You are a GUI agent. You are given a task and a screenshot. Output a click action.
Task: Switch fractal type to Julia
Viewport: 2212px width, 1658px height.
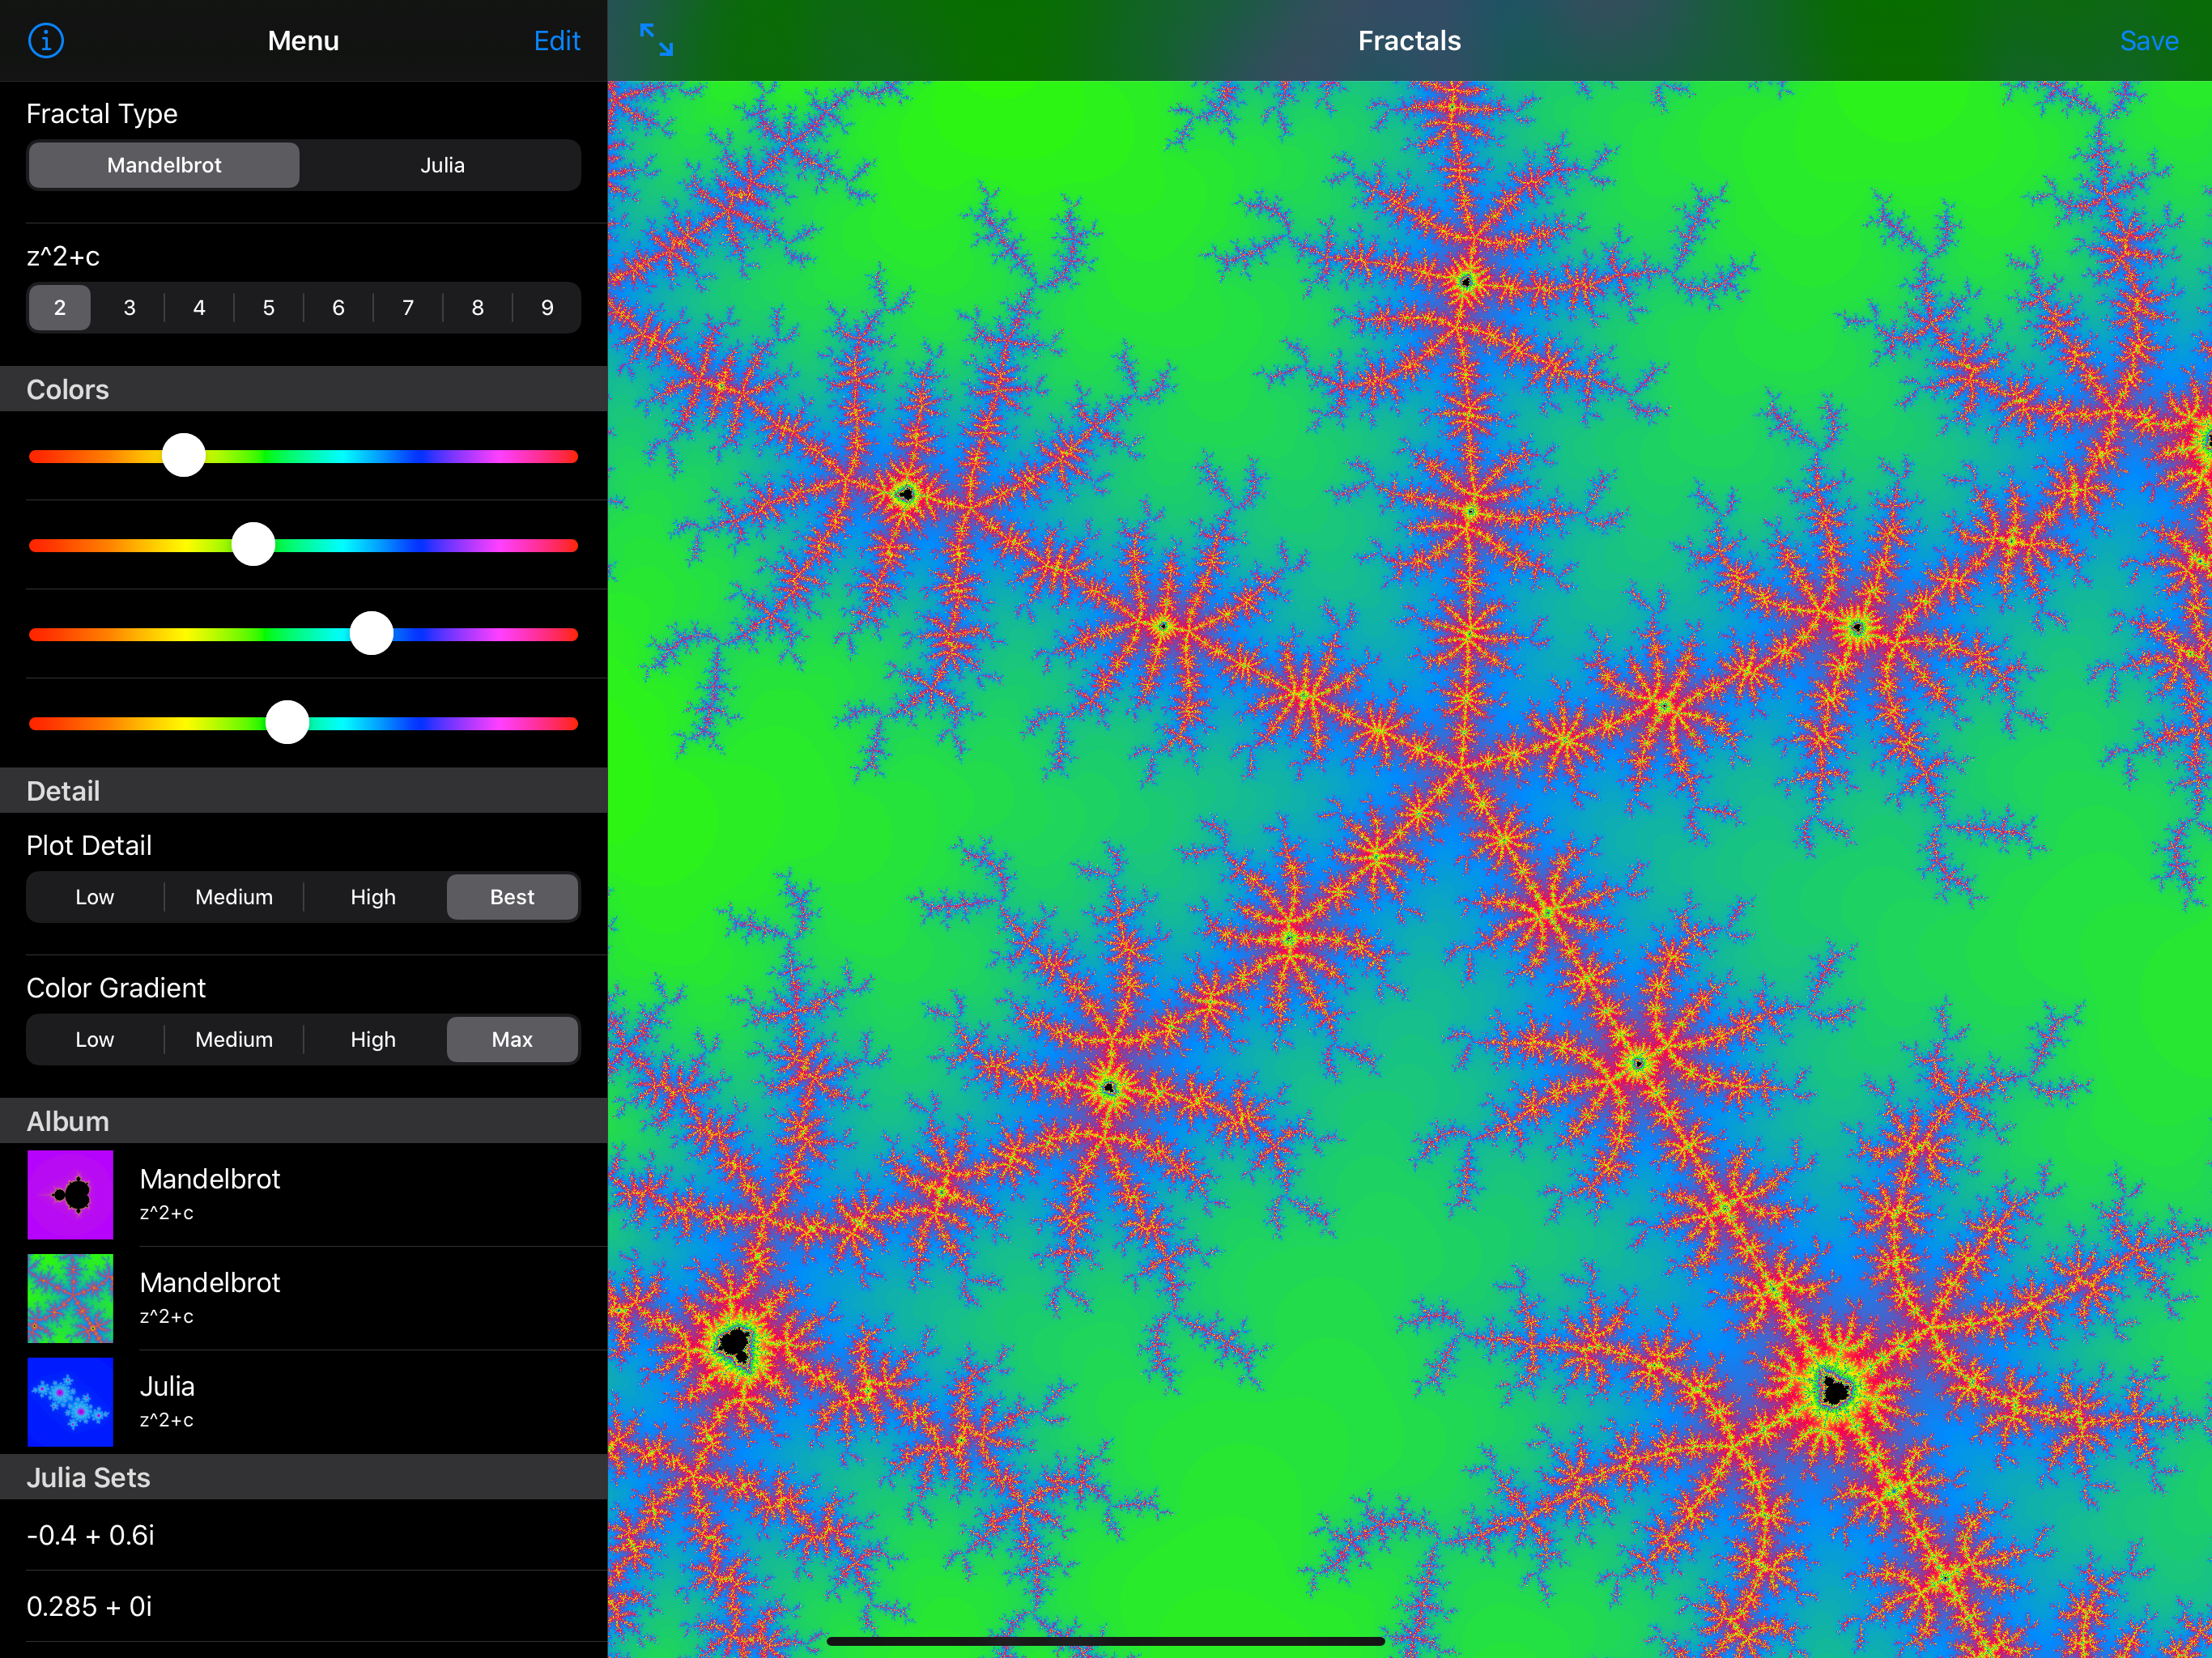tap(442, 165)
